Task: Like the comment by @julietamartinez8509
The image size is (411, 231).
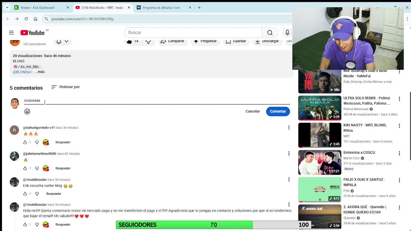Action: pyautogui.click(x=25, y=168)
